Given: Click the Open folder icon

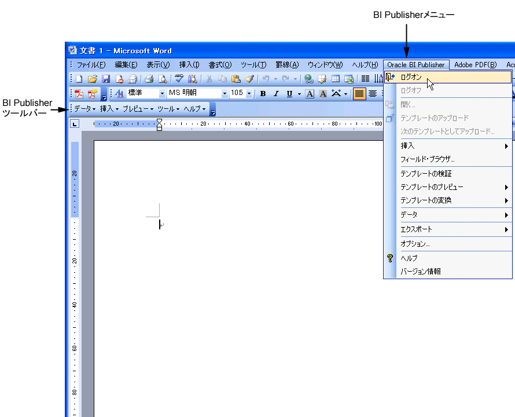Looking at the screenshot, I should (x=93, y=79).
